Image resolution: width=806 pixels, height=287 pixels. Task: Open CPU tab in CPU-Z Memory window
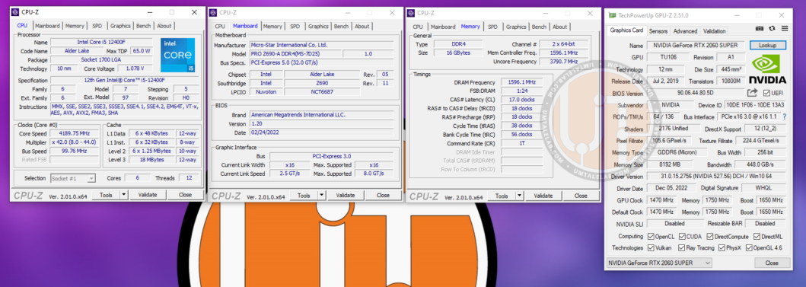[418, 27]
